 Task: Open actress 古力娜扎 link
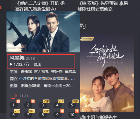[x=42, y=71]
